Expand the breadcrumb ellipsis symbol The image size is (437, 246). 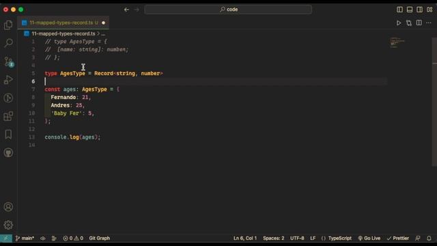coord(103,33)
